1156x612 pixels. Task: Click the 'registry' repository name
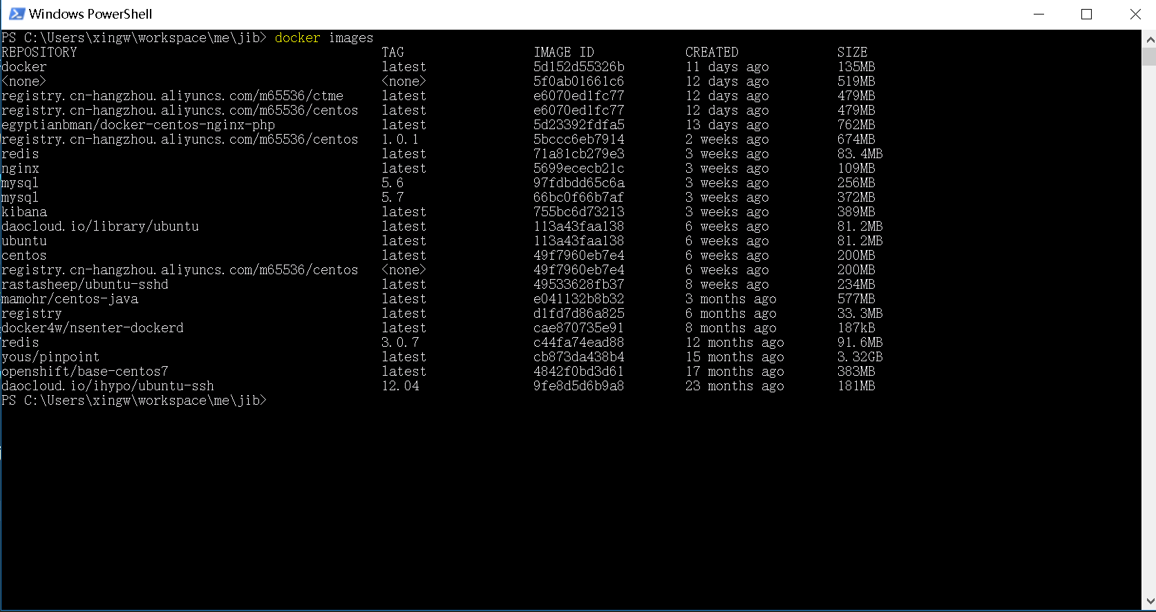[x=32, y=314]
